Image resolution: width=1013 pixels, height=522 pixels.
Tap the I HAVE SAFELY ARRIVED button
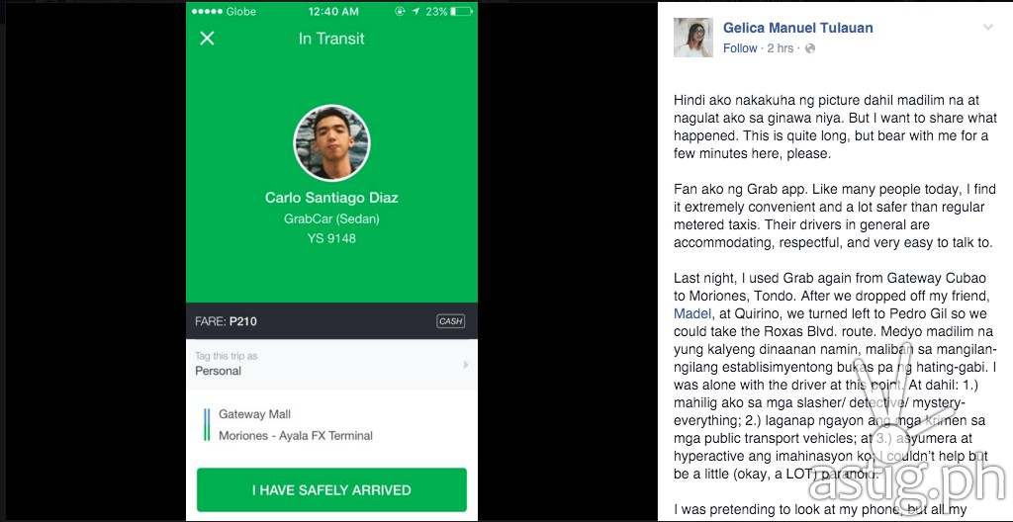331,489
